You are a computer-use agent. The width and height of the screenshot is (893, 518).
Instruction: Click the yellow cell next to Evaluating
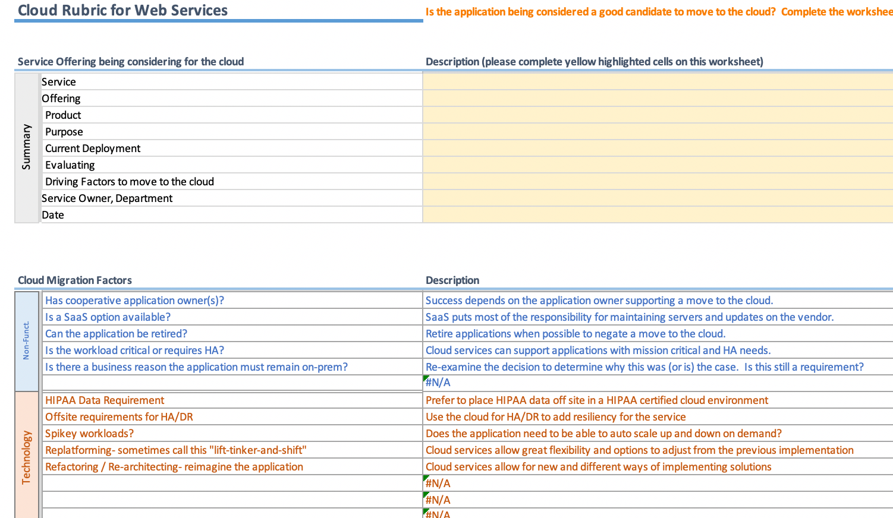pyautogui.click(x=657, y=165)
